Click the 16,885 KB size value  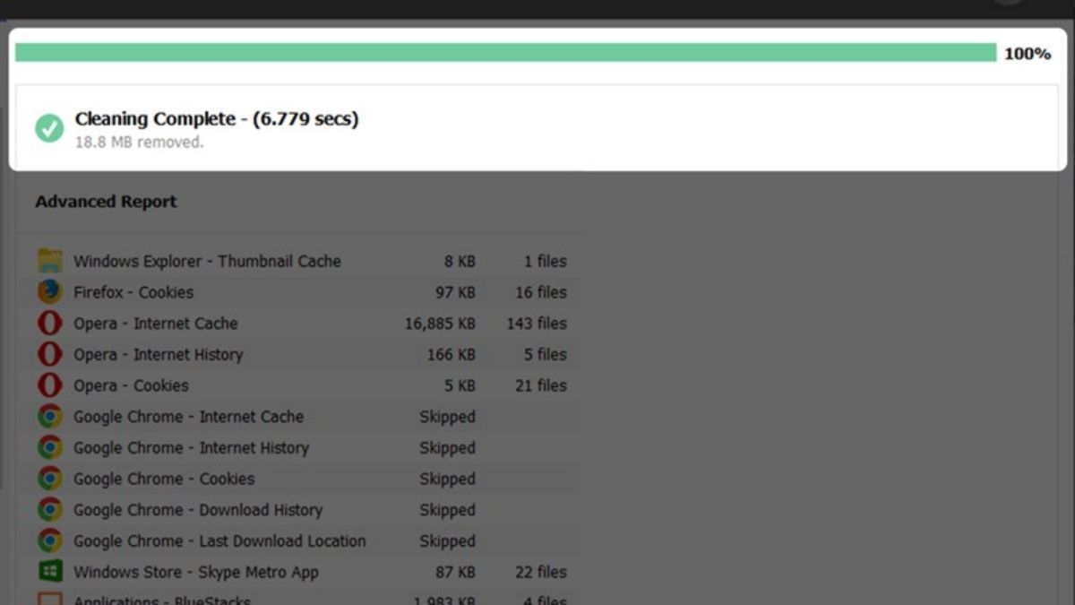pos(440,324)
